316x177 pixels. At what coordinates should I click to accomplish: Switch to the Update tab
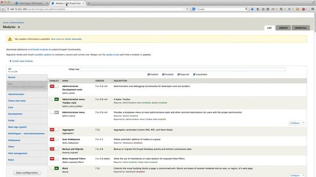(283, 28)
